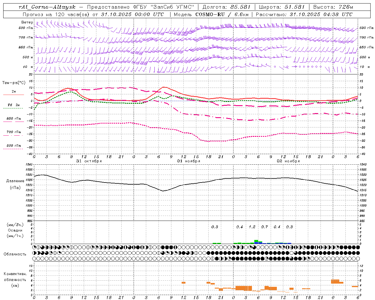
Task: Click the station name rAl_Gorno-Altaysk
Action: tap(47, 7)
